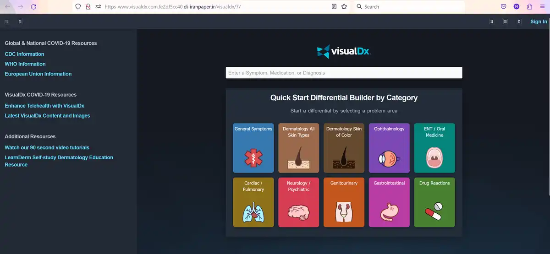Select Neurology / Psychiatric brain tile
The width and height of the screenshot is (550, 254).
(x=298, y=202)
